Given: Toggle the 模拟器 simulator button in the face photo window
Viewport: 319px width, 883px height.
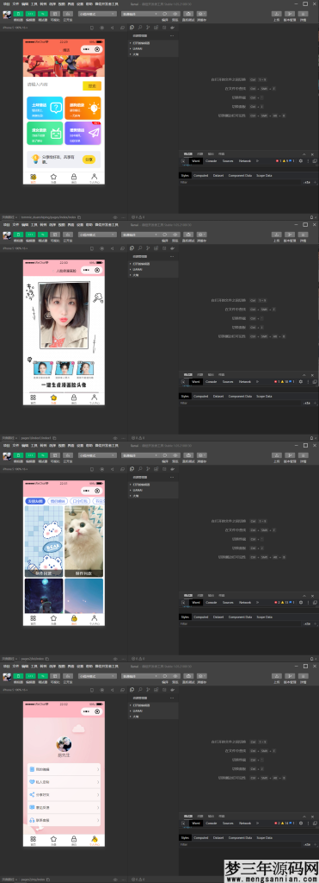Looking at the screenshot, I should click(18, 234).
